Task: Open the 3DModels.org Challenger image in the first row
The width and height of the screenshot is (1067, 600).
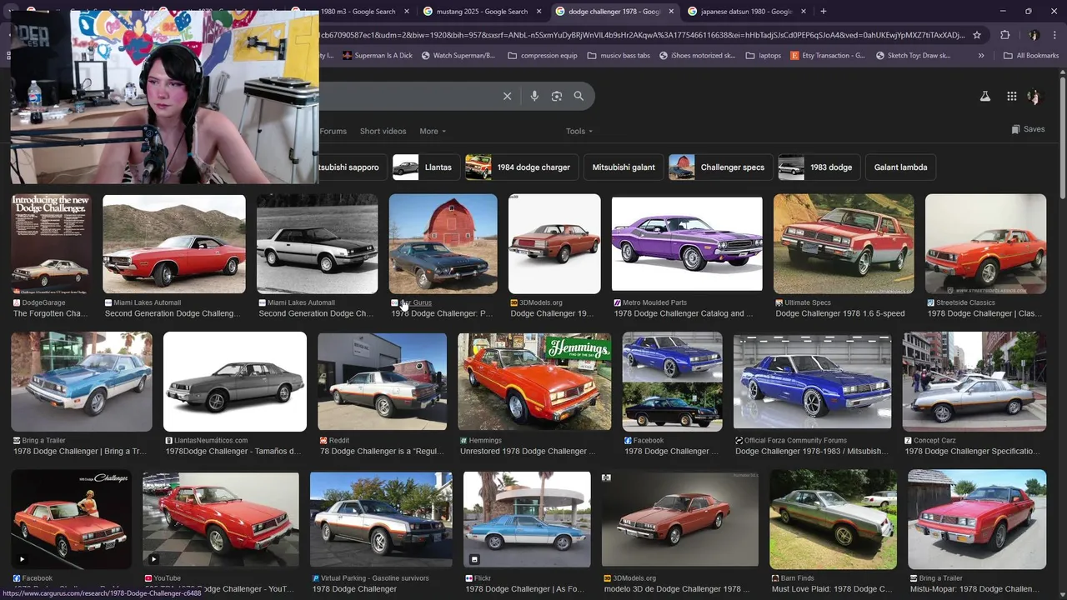Action: [x=554, y=243]
